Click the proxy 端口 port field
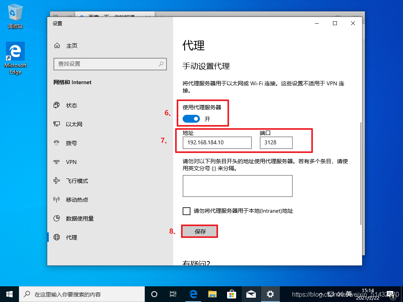The width and height of the screenshot is (403, 302). [276, 142]
